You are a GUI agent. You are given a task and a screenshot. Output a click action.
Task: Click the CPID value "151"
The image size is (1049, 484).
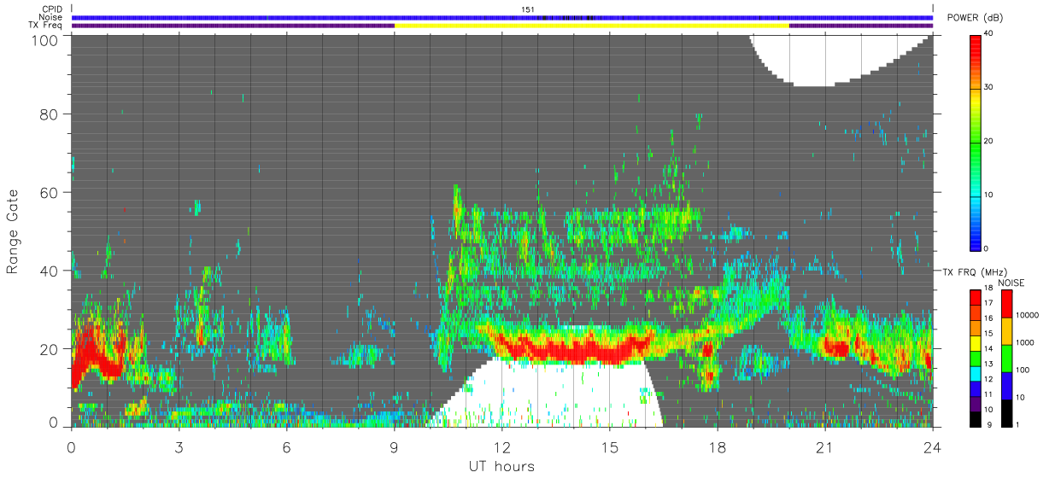(527, 9)
